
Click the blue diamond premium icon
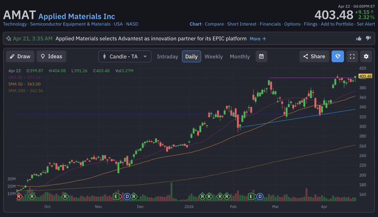coord(338,56)
